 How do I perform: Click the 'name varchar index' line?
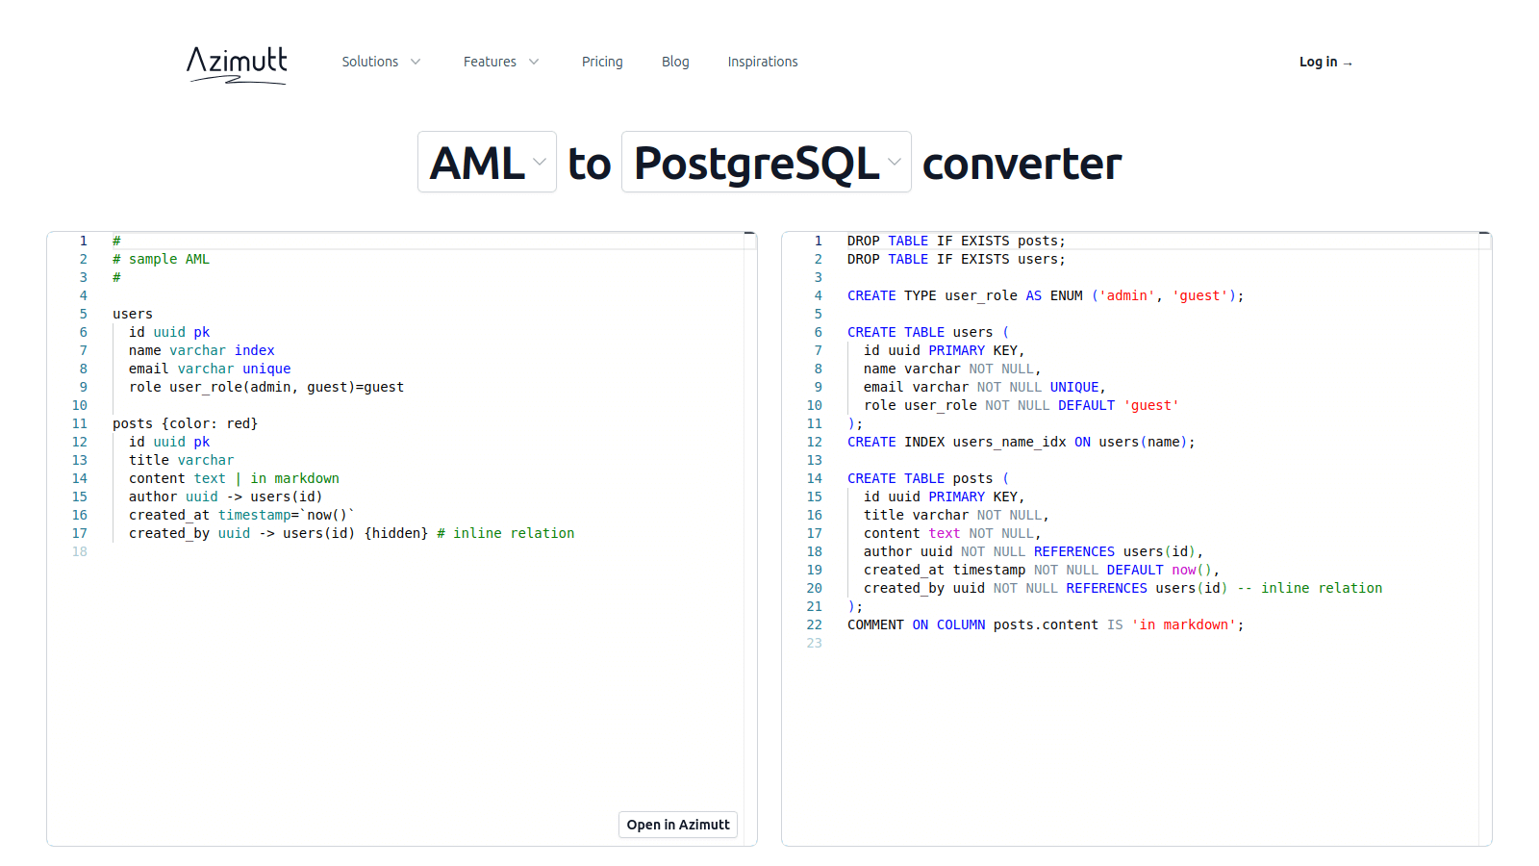click(202, 350)
